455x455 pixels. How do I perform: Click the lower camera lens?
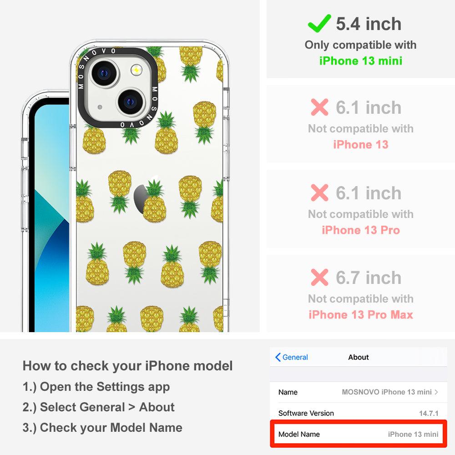[131, 102]
